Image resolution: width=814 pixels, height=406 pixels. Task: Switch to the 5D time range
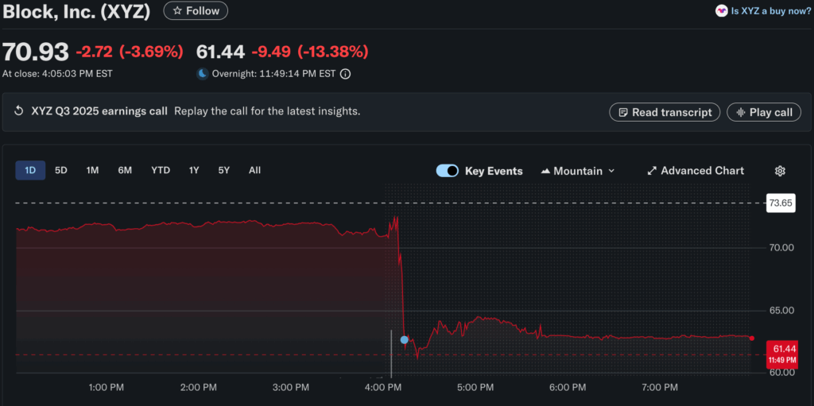click(61, 170)
